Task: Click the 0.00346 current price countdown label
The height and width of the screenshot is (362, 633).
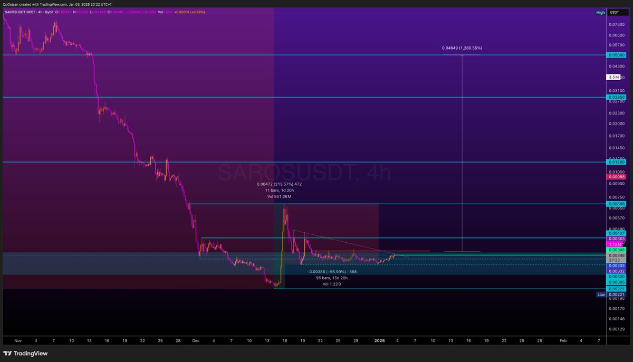Action: click(617, 258)
